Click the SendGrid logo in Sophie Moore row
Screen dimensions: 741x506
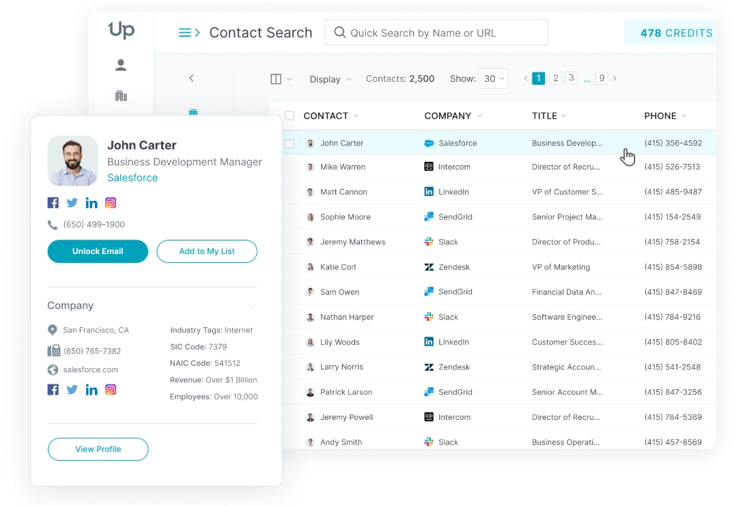coord(429,217)
